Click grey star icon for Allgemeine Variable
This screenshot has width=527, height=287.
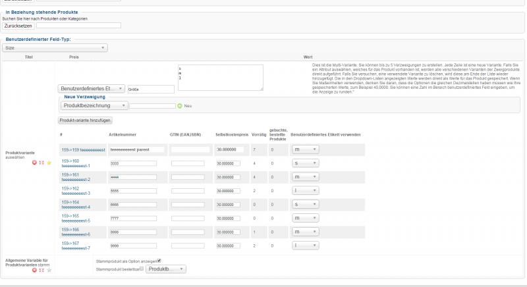(x=48, y=270)
